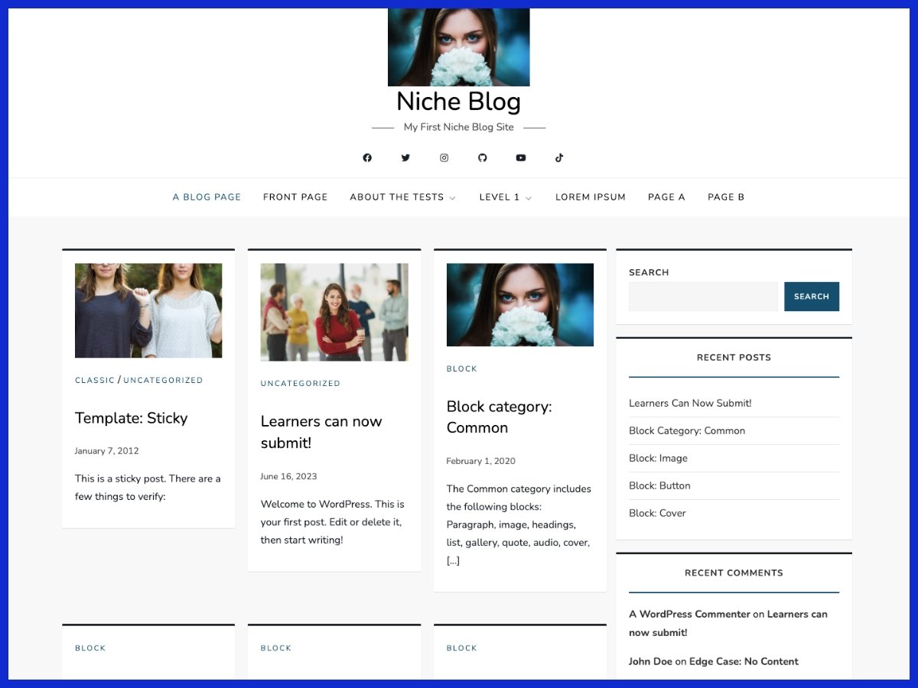
Task: Open the Lorem Ipsum menu item
Action: coord(591,197)
